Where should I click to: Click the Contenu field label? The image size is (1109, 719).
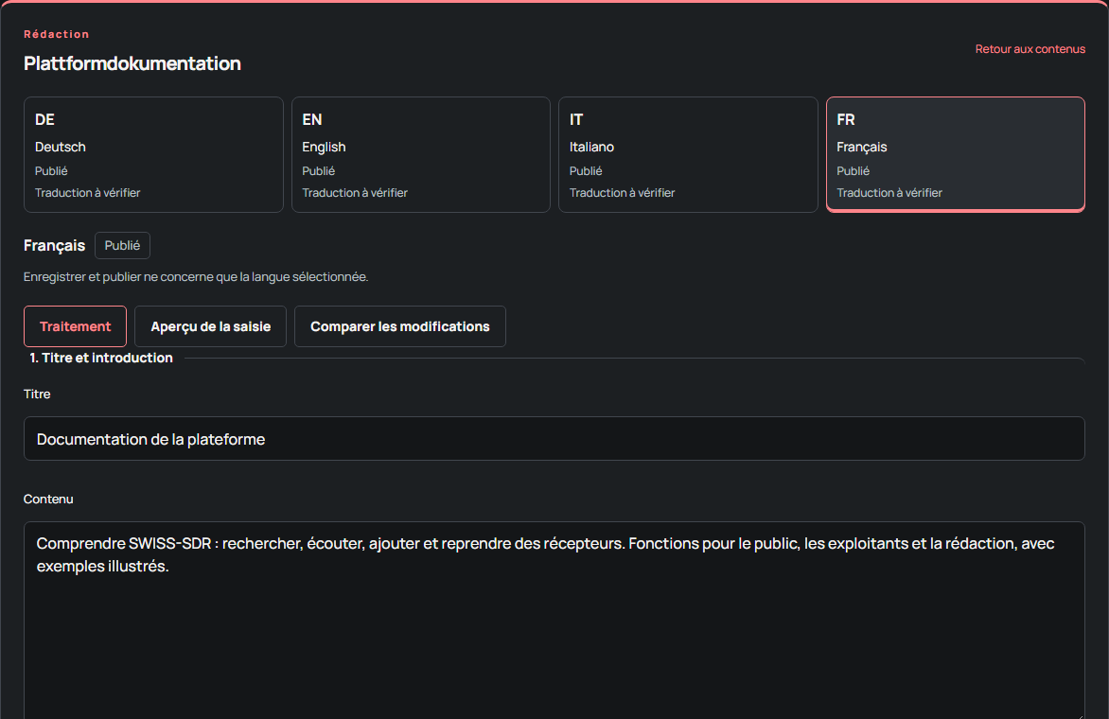pos(48,499)
